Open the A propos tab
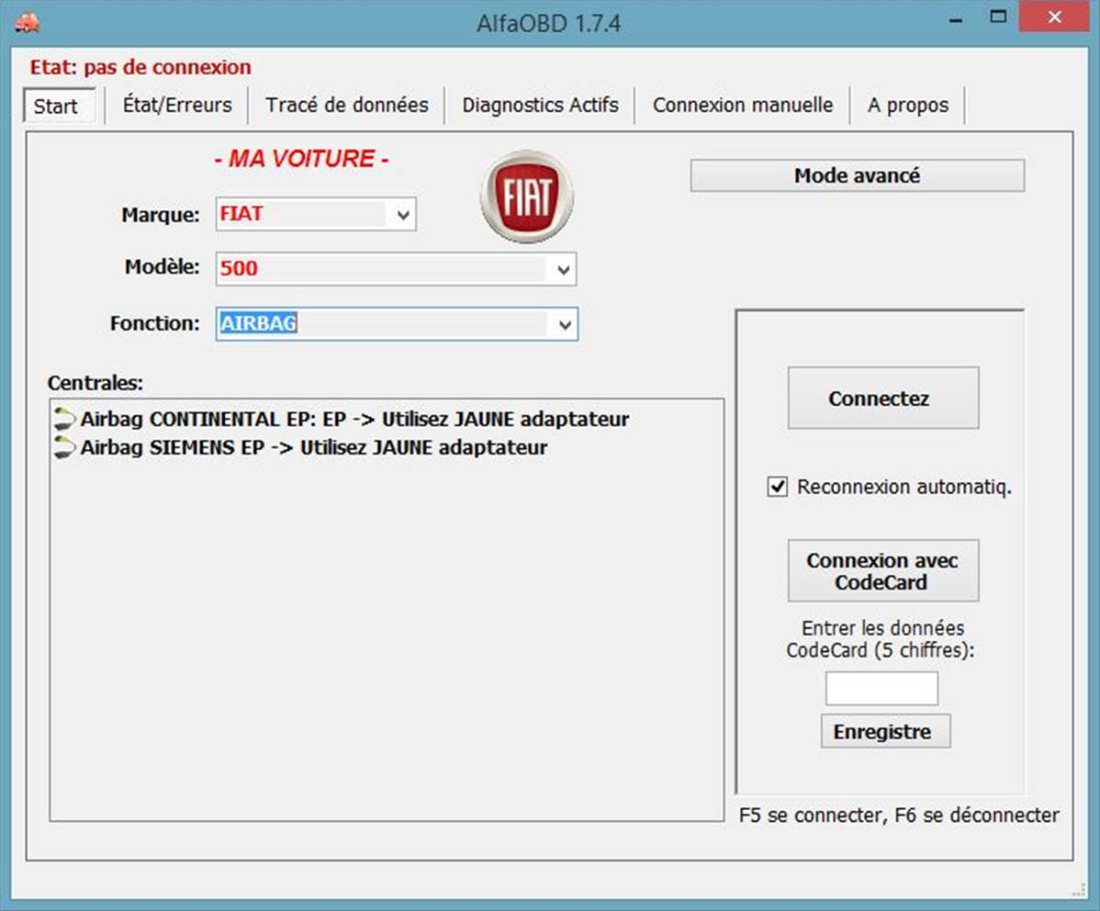Viewport: 1100px width, 911px height. point(908,105)
